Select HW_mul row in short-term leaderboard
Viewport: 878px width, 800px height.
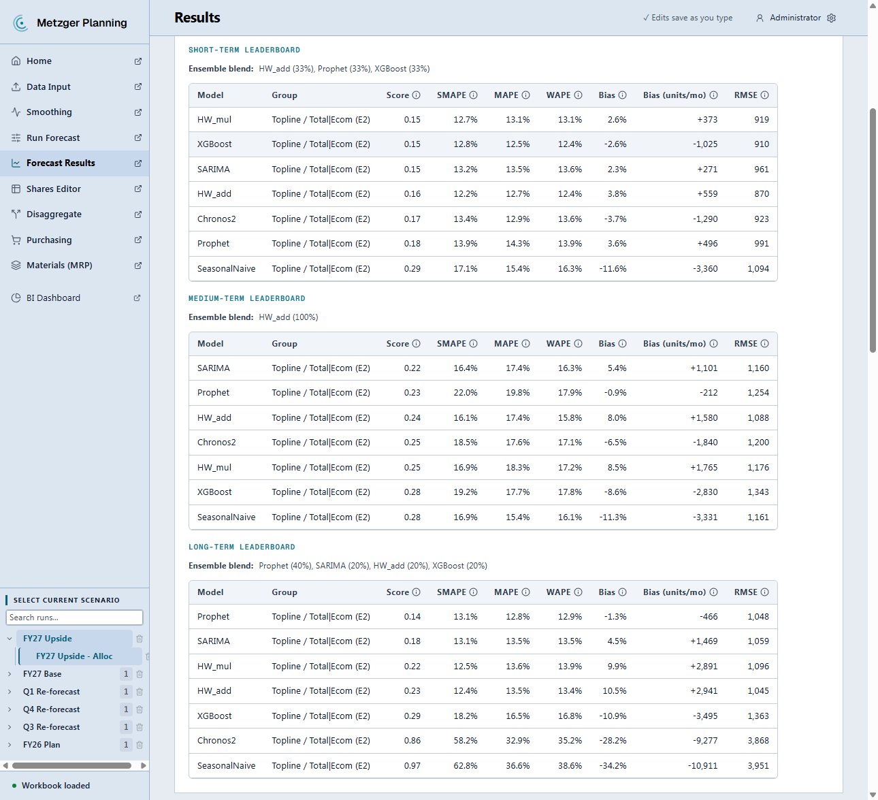coord(483,120)
